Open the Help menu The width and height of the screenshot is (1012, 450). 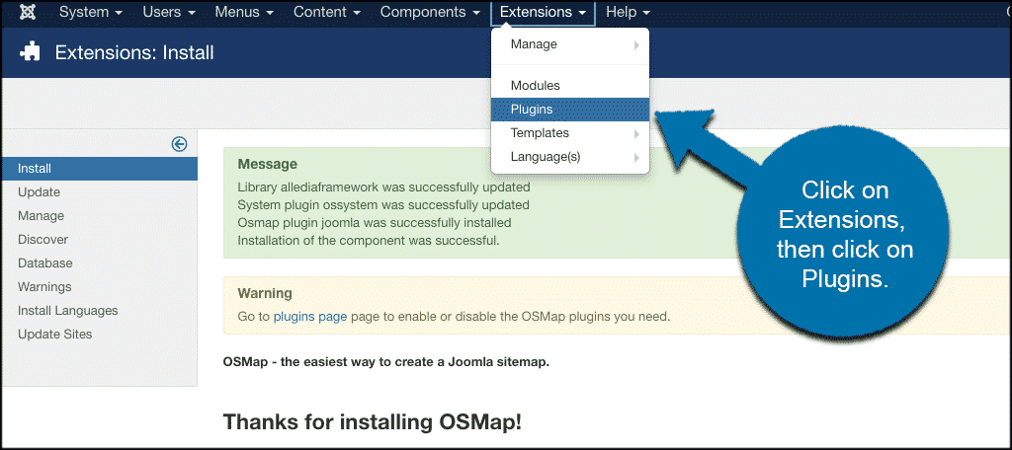[x=628, y=12]
